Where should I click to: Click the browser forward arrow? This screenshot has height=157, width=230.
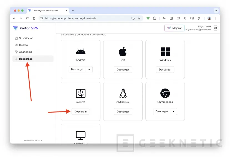pos(21,18)
